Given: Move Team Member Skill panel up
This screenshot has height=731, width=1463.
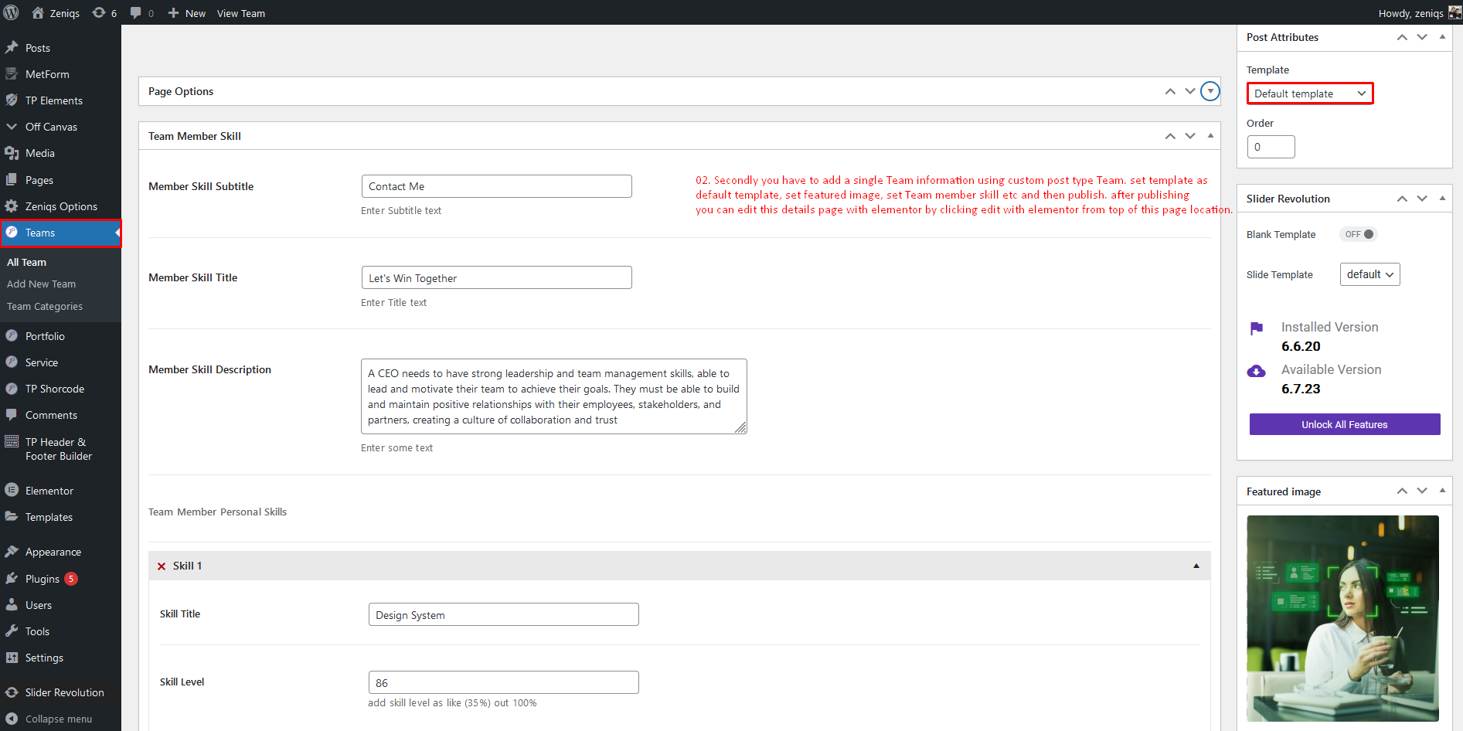Looking at the screenshot, I should [x=1170, y=136].
